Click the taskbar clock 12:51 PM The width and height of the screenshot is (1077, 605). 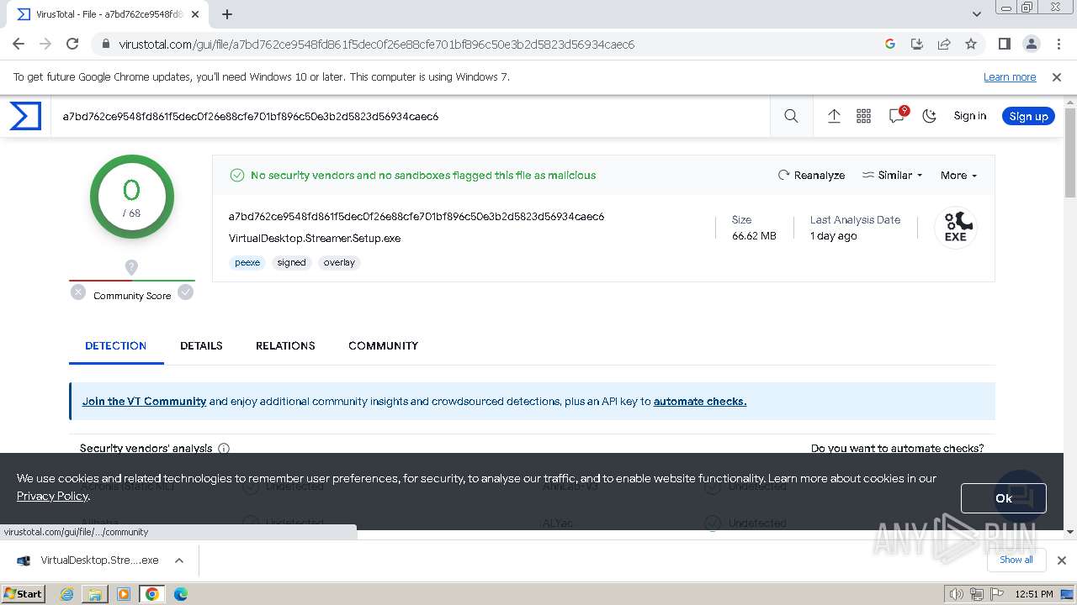1034,594
